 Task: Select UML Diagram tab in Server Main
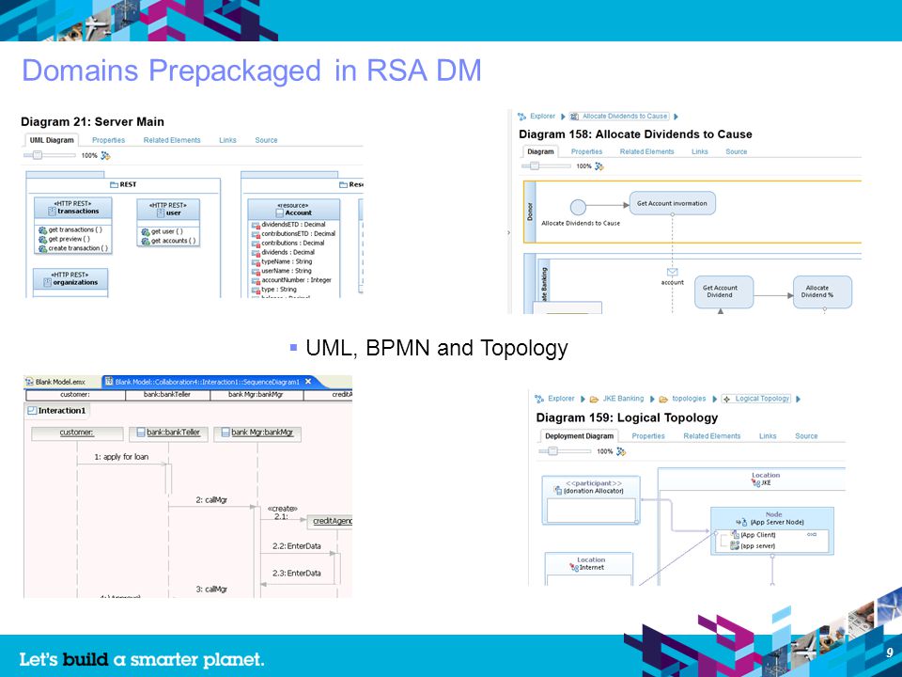(52, 140)
